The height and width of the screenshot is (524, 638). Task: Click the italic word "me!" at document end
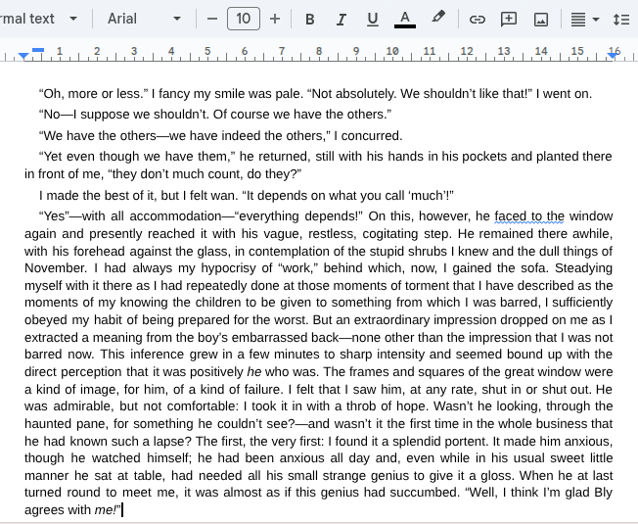coord(105,509)
